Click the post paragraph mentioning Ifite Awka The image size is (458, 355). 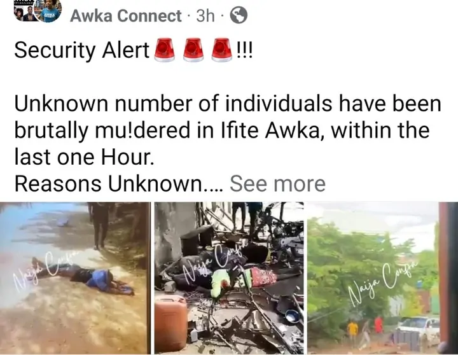click(x=228, y=130)
